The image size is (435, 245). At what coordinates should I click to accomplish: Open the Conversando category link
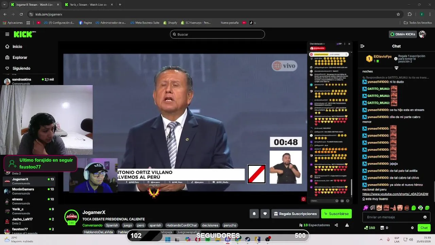coord(92,225)
